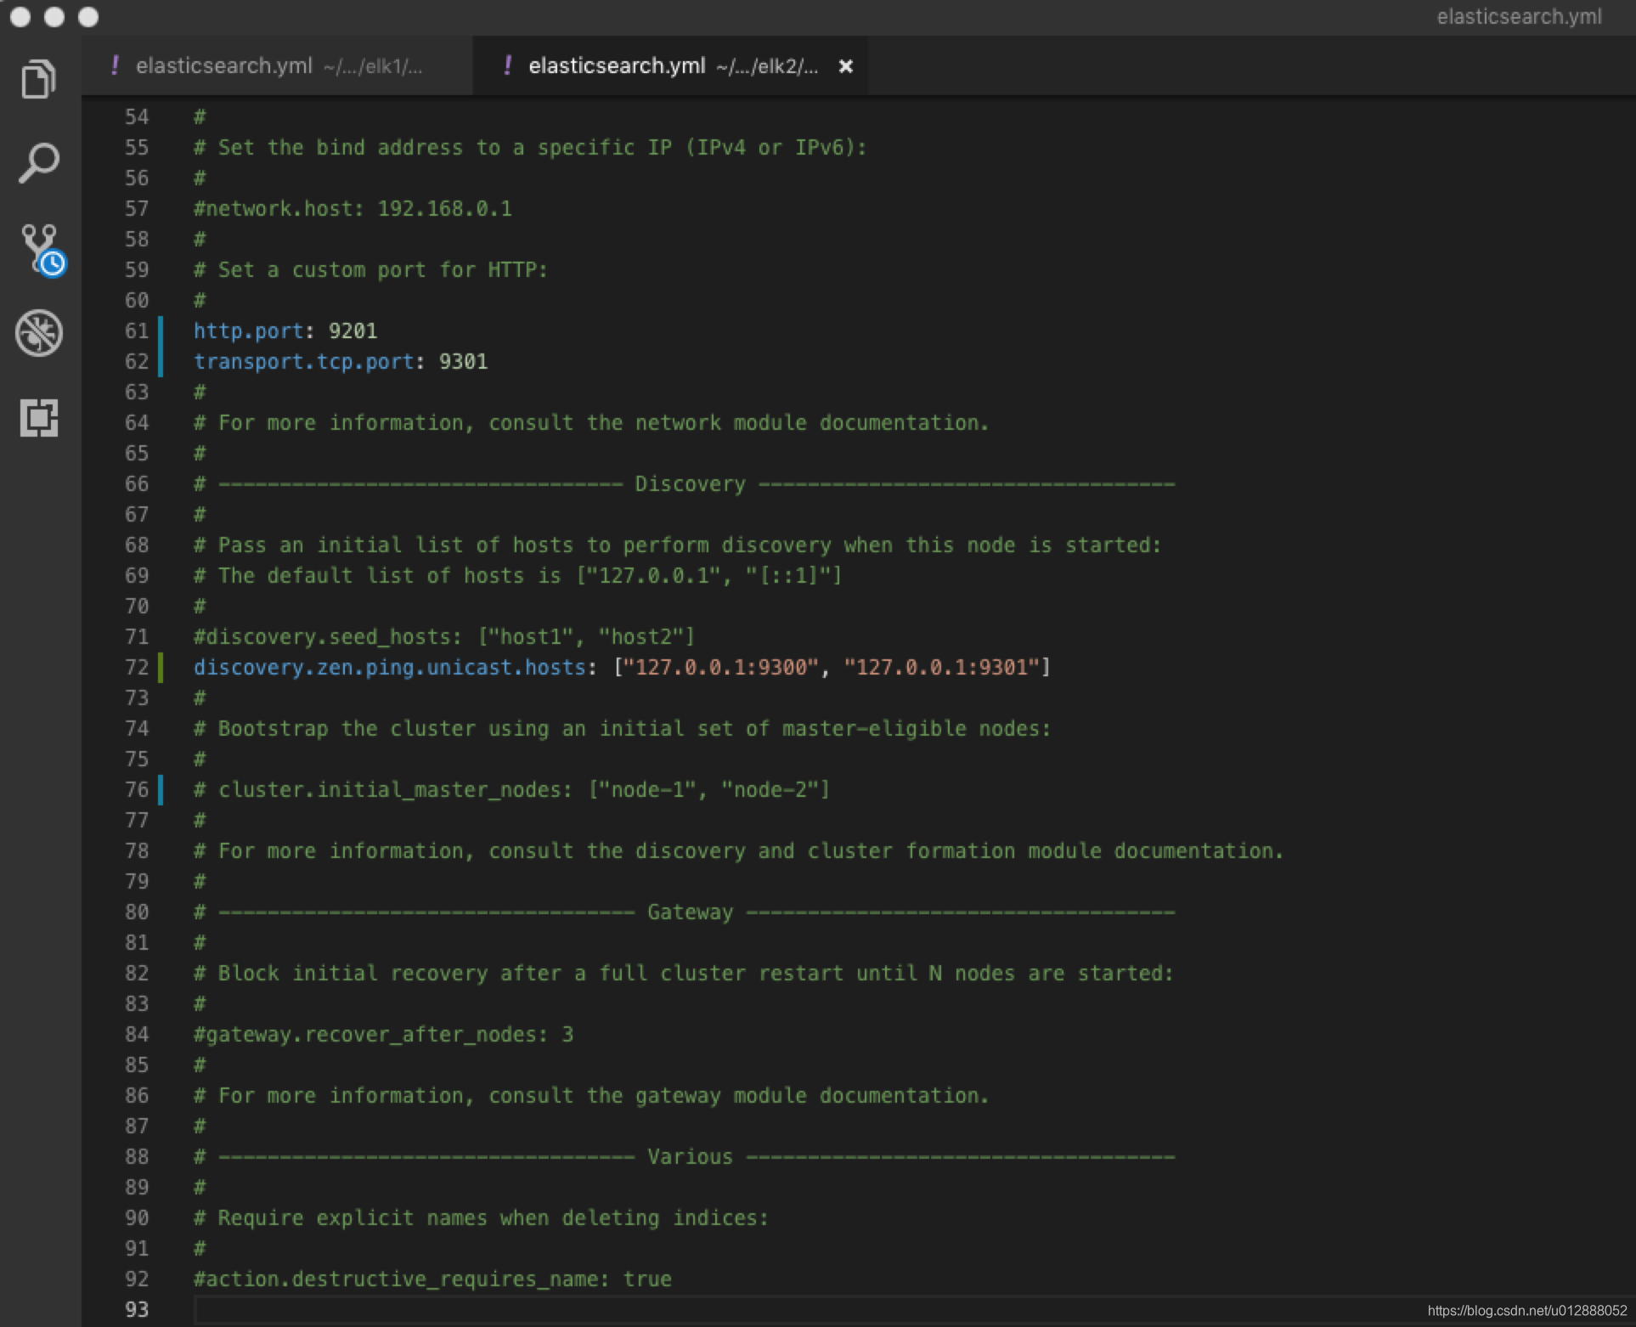Click line number 76 in gutter

tap(137, 789)
